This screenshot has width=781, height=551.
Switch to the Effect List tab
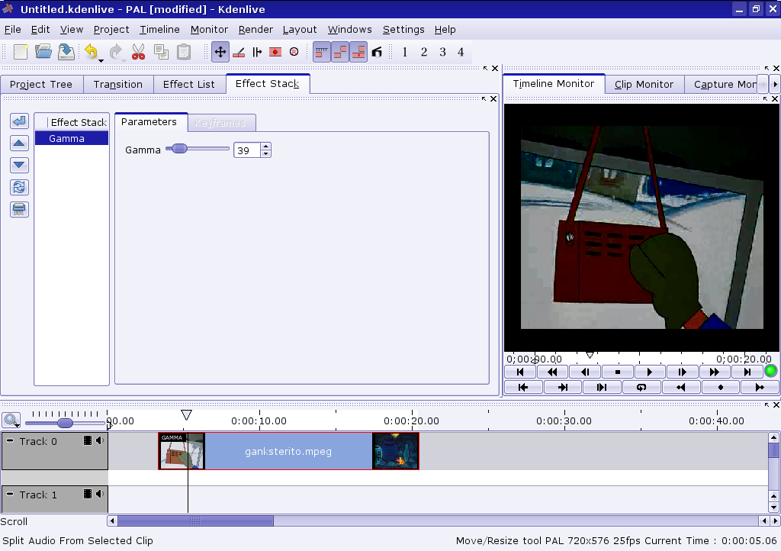(x=189, y=84)
